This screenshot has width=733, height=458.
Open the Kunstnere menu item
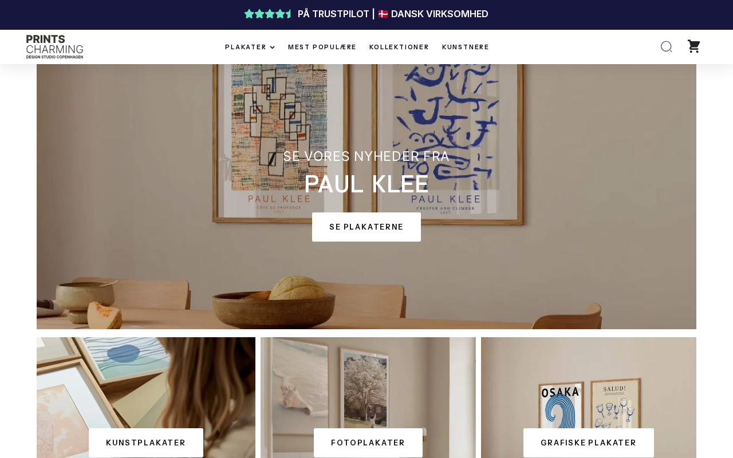pos(466,47)
